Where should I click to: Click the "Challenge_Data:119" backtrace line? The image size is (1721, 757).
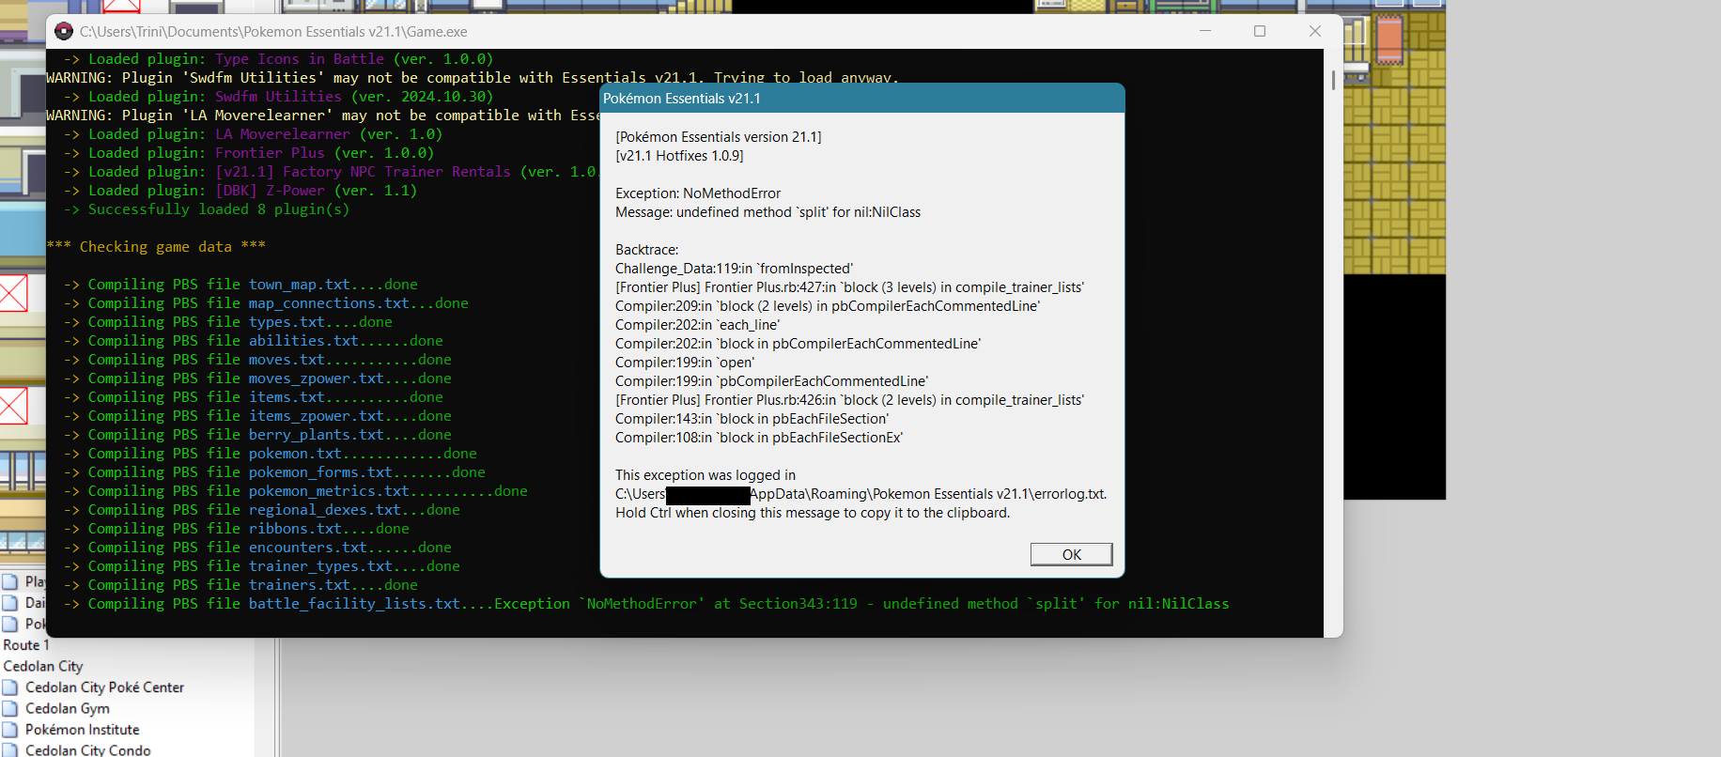pos(734,269)
